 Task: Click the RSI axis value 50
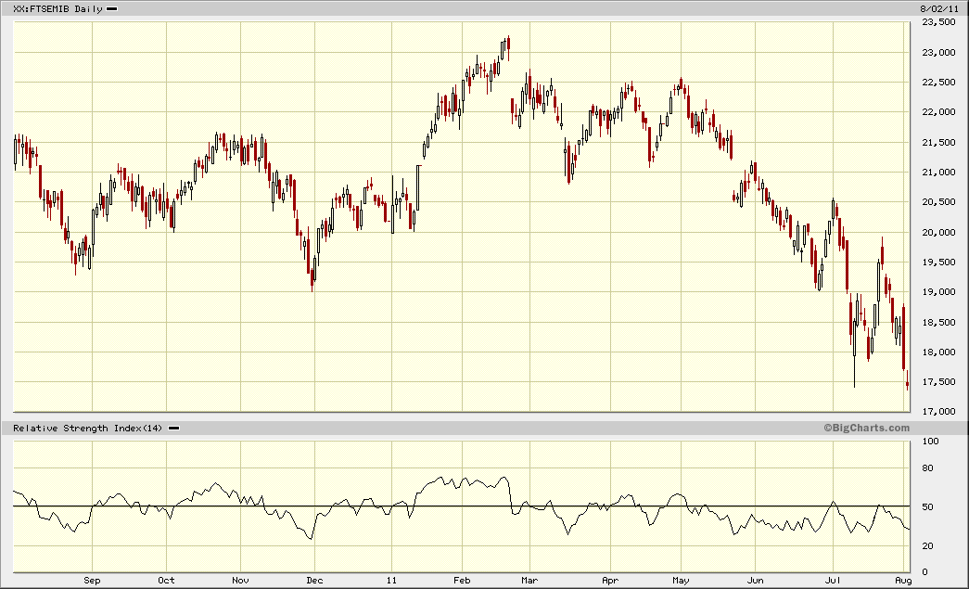(x=927, y=506)
